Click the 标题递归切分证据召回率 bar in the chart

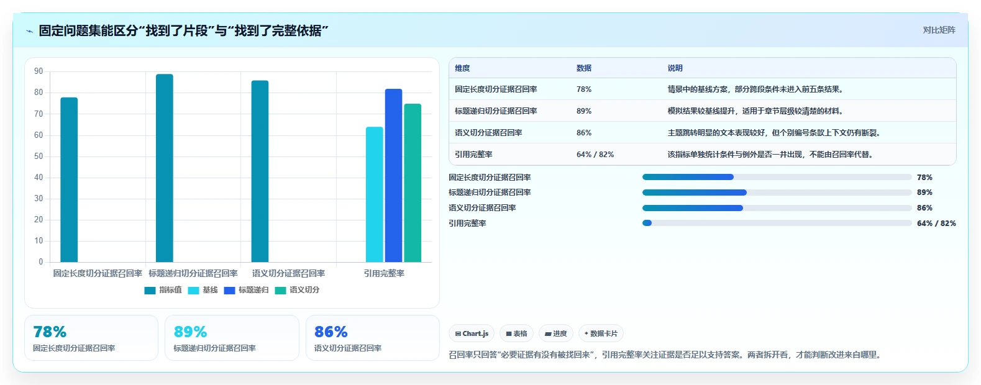(x=165, y=168)
